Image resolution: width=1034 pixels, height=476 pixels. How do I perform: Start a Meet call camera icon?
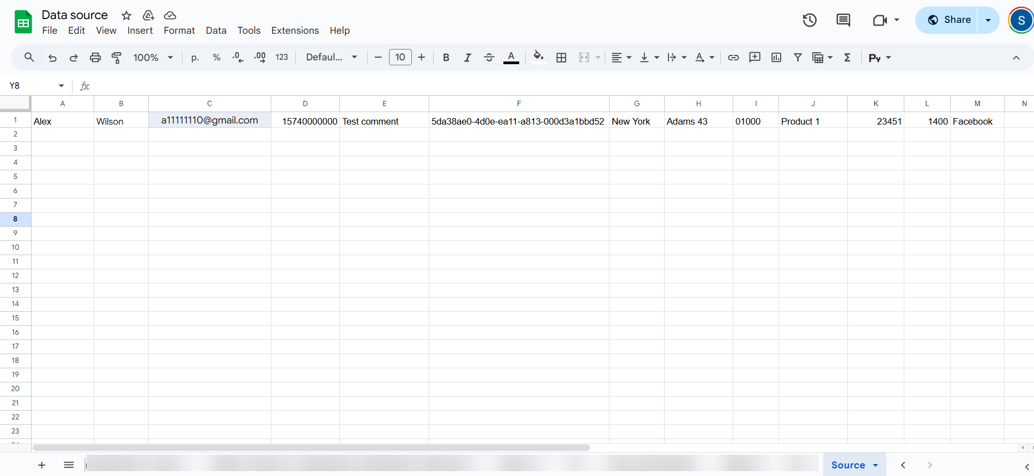click(x=880, y=20)
